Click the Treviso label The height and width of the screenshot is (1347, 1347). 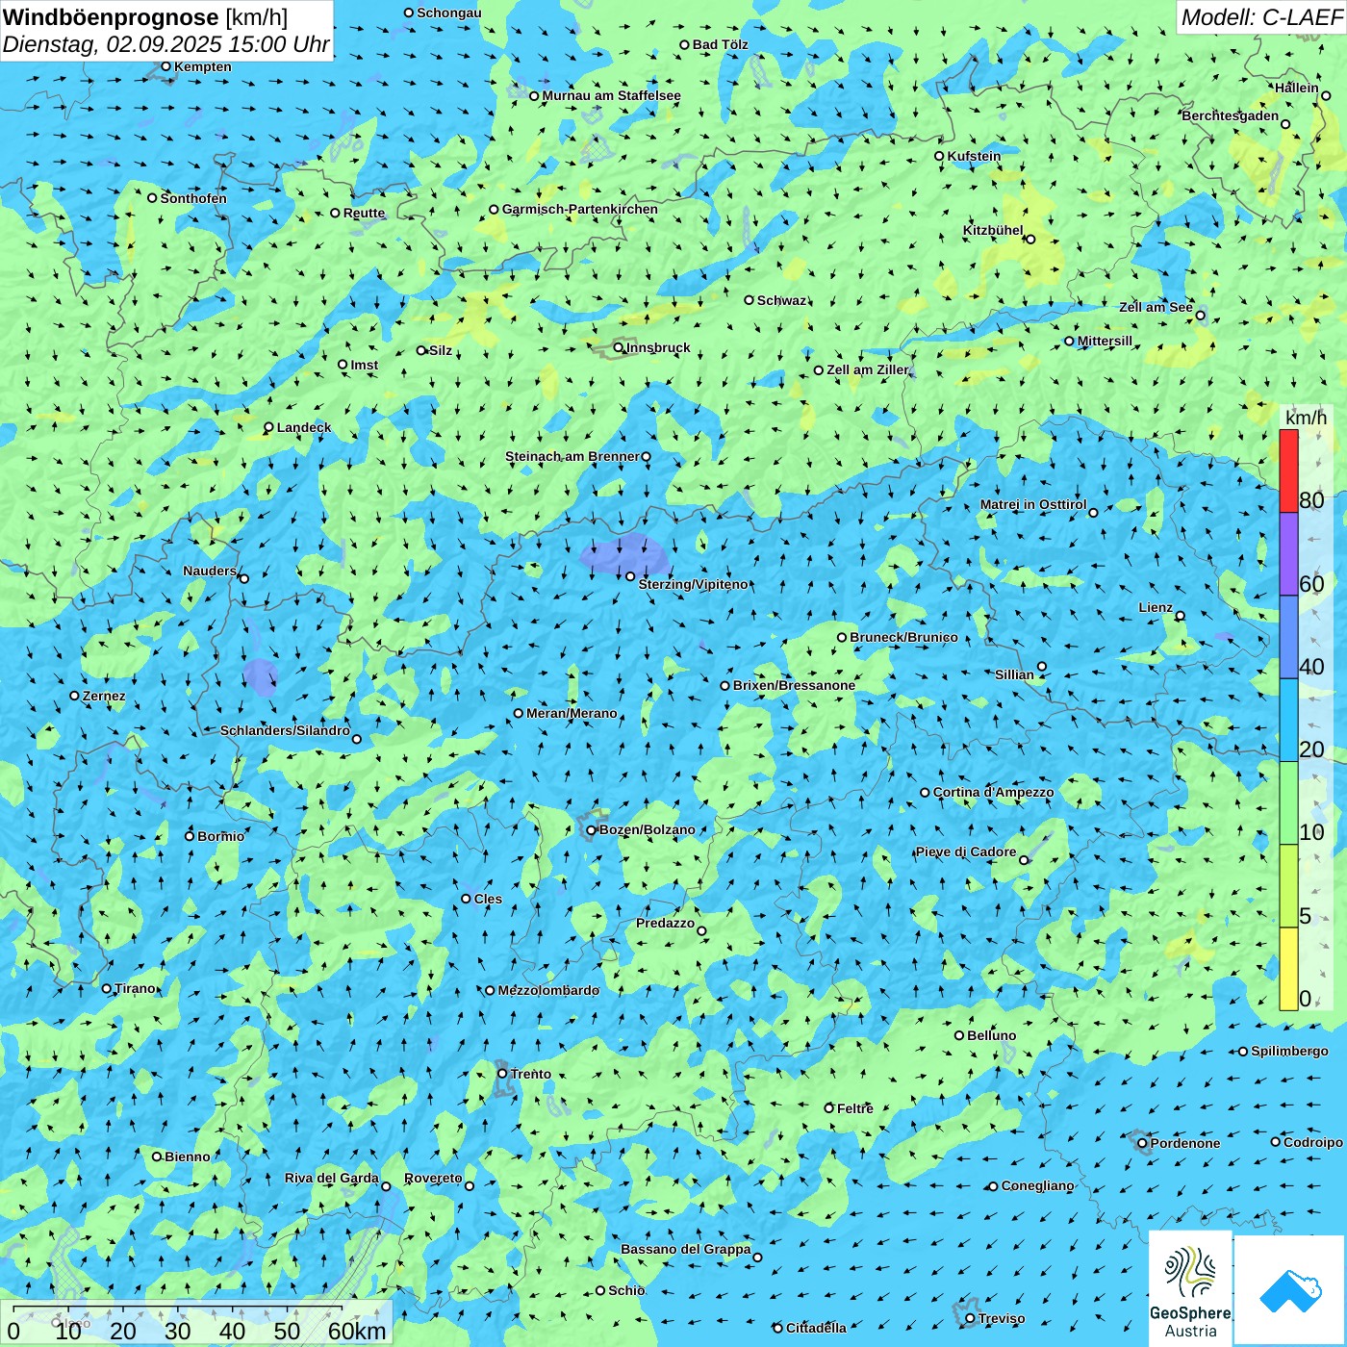coord(1002,1318)
